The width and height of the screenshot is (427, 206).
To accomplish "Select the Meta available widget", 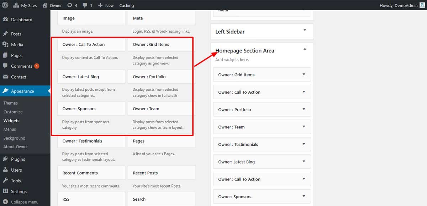I will [162, 18].
